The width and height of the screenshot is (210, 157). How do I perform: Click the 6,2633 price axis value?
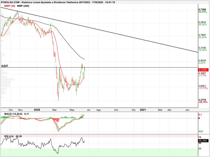pos(202,22)
